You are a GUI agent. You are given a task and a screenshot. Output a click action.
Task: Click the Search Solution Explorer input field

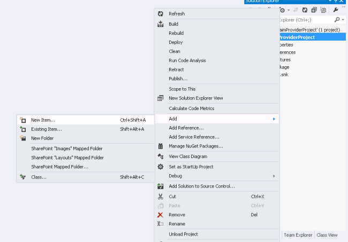pyautogui.click(x=305, y=20)
